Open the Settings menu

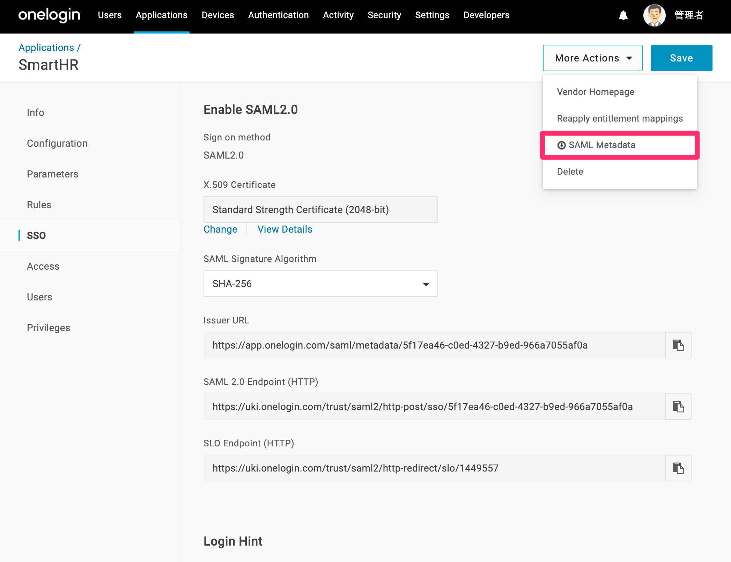tap(432, 15)
